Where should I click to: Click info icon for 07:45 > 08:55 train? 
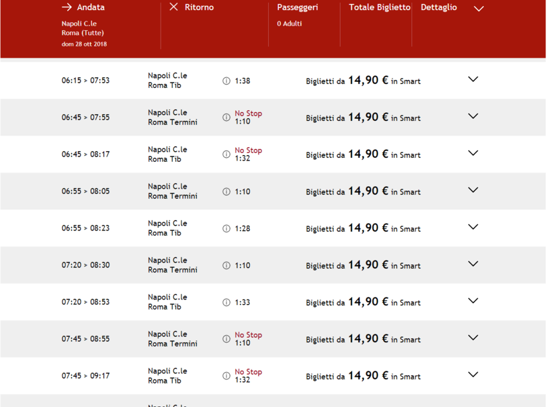226,339
